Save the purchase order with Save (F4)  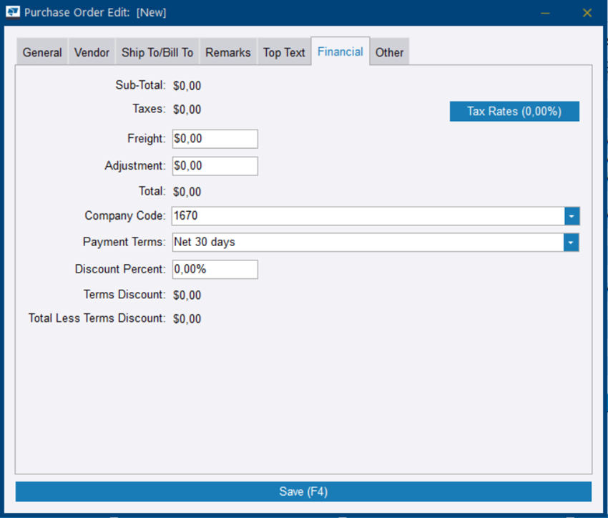coord(303,492)
